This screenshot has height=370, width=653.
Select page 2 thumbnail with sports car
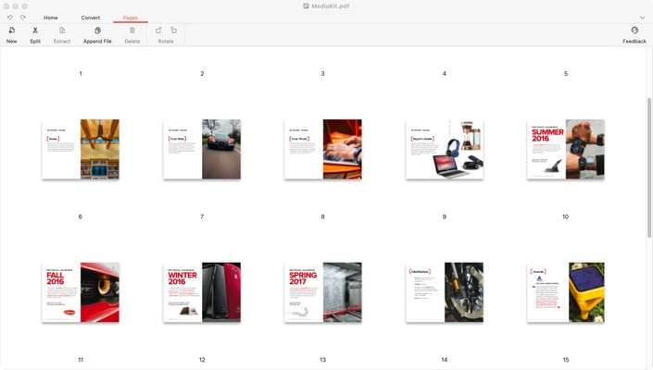point(202,149)
